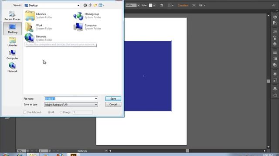Click the Illustrator button on the taskbar
The width and height of the screenshot is (279, 156).
coord(73,155)
